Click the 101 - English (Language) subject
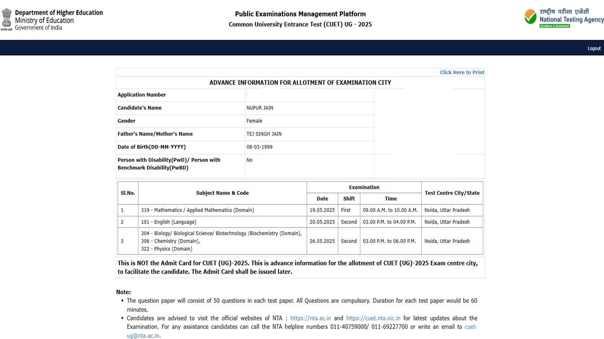Image resolution: width=604 pixels, height=339 pixels. pyautogui.click(x=169, y=222)
